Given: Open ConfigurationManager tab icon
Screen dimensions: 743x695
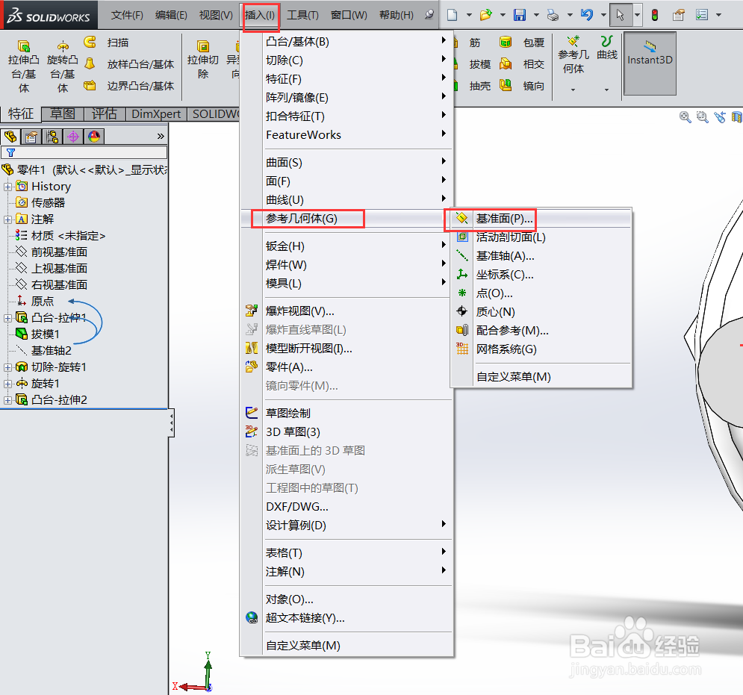Looking at the screenshot, I should tap(52, 137).
